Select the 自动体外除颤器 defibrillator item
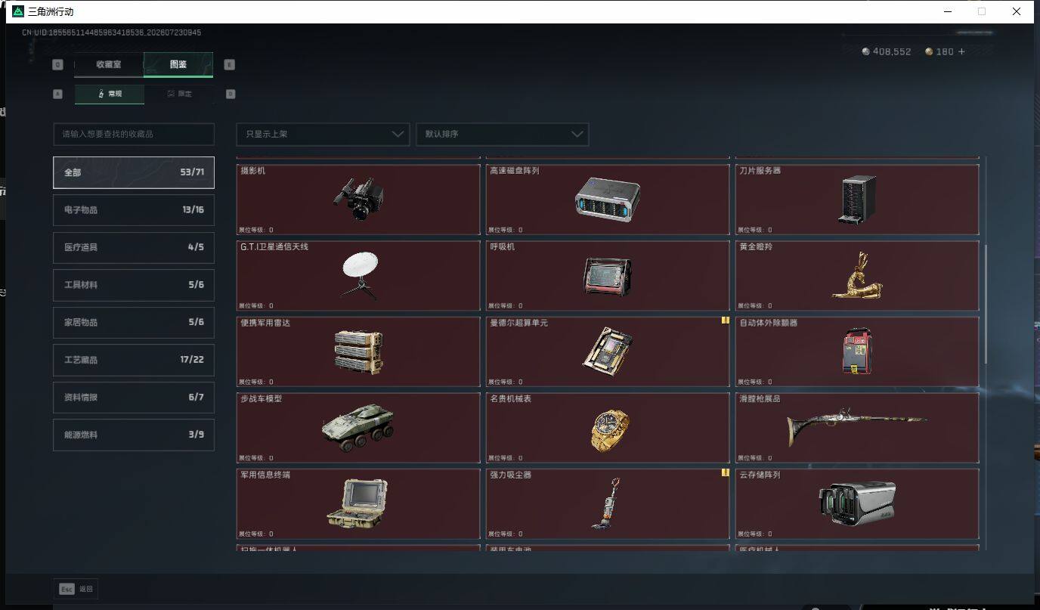The image size is (1040, 610). [857, 351]
